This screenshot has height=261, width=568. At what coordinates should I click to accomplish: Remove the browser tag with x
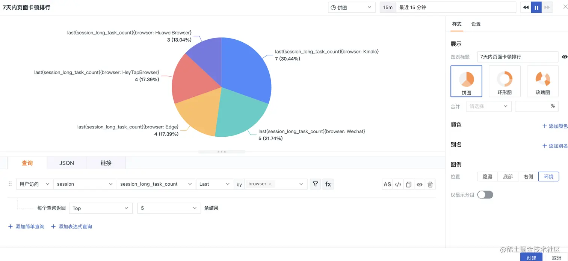coord(270,184)
